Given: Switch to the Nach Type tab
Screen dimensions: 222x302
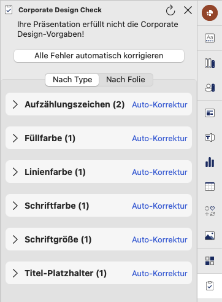Looking at the screenshot, I should pyautogui.click(x=72, y=80).
